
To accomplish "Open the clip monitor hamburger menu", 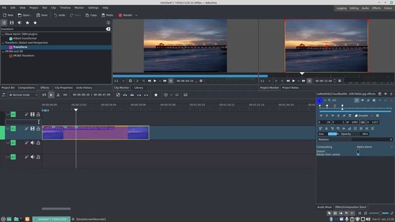I will pos(201,81).
